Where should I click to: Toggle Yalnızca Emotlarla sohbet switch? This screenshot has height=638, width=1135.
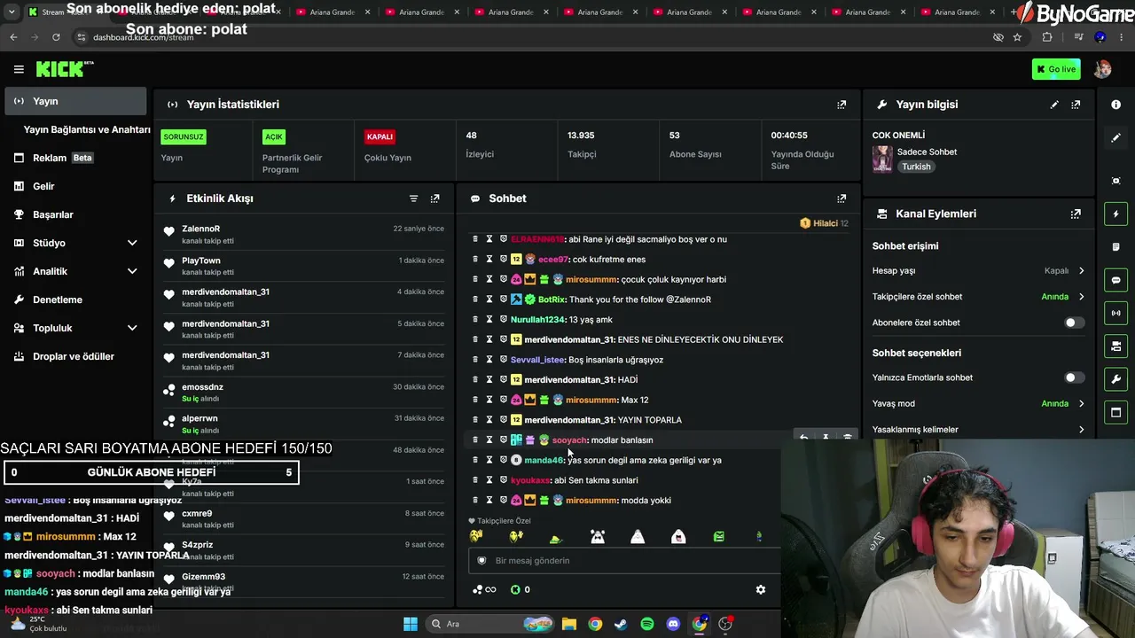pos(1074,377)
